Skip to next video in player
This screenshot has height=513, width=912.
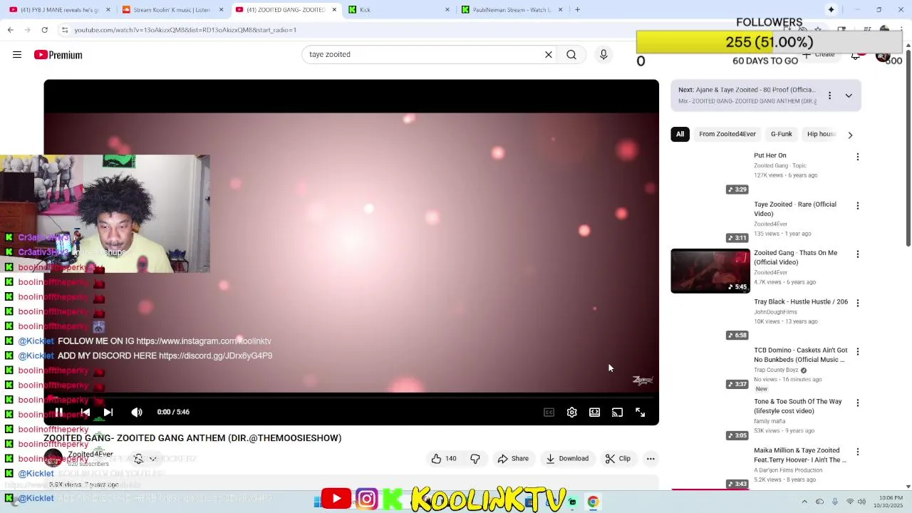[108, 412]
